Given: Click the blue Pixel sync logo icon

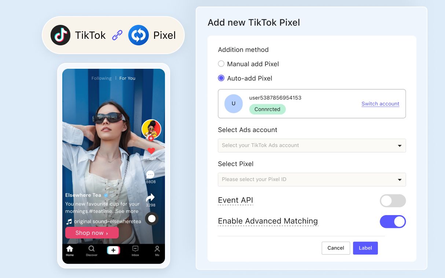Looking at the screenshot, I should [x=138, y=35].
